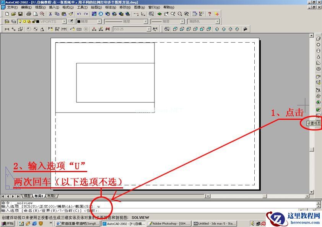Select the Aligned Dimension tool

pos(13,29)
